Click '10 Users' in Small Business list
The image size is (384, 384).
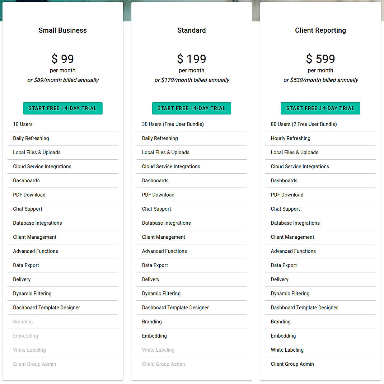[23, 124]
